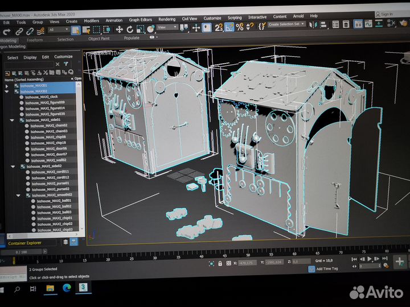Open File Explorer from the taskbar

pyautogui.click(x=50, y=289)
